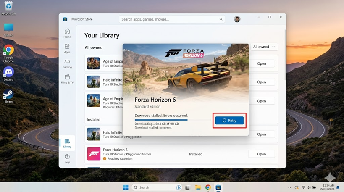344x192 pixels.
Task: Open Task View on the taskbar
Action: point(188,188)
